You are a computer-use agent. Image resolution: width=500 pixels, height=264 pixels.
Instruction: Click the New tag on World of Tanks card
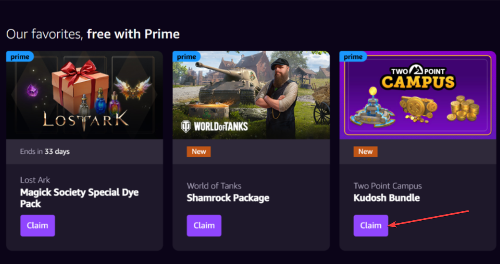coord(199,152)
